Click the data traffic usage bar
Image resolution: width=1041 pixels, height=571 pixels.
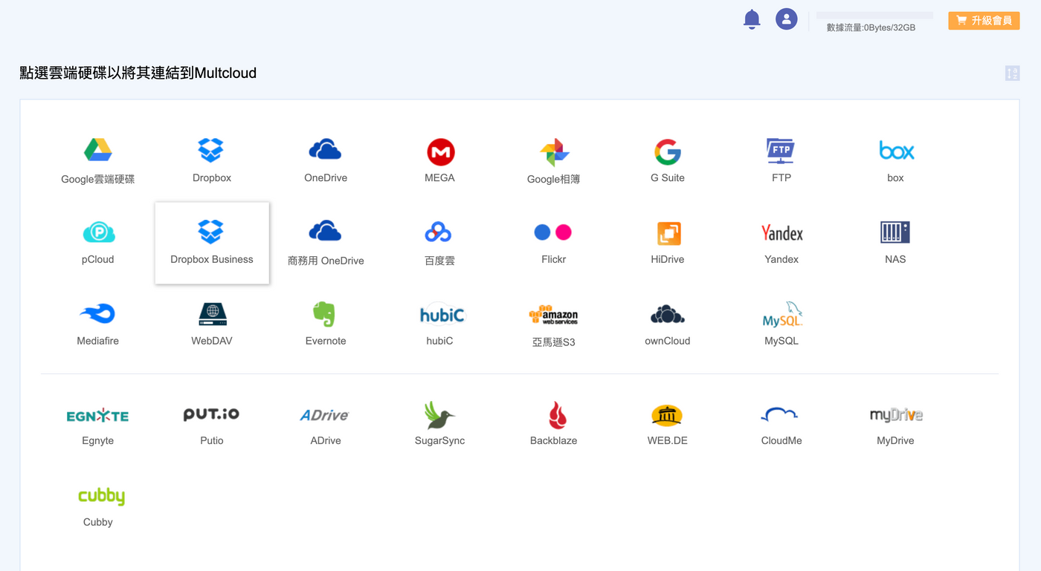point(874,15)
